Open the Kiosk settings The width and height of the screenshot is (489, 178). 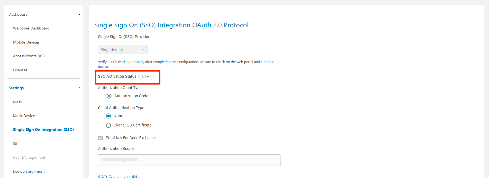[x=18, y=102]
